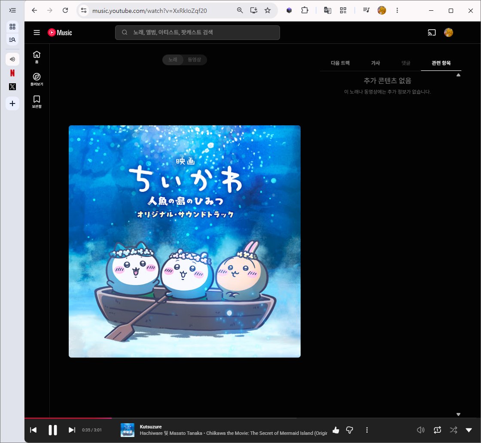Bookmark this page with the star icon
The image size is (481, 443).
click(268, 10)
